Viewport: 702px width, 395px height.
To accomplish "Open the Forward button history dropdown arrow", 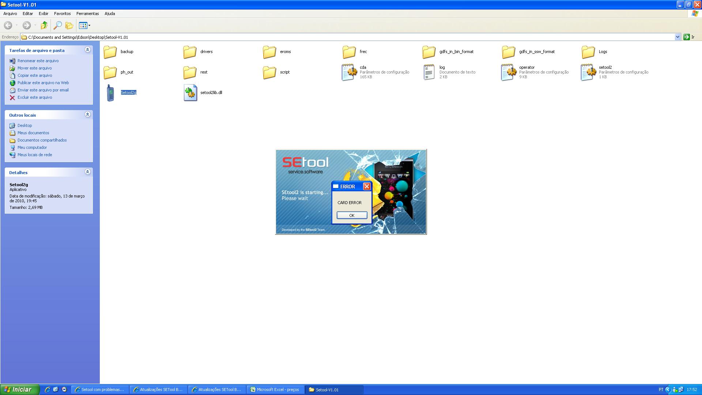I will [x=35, y=25].
